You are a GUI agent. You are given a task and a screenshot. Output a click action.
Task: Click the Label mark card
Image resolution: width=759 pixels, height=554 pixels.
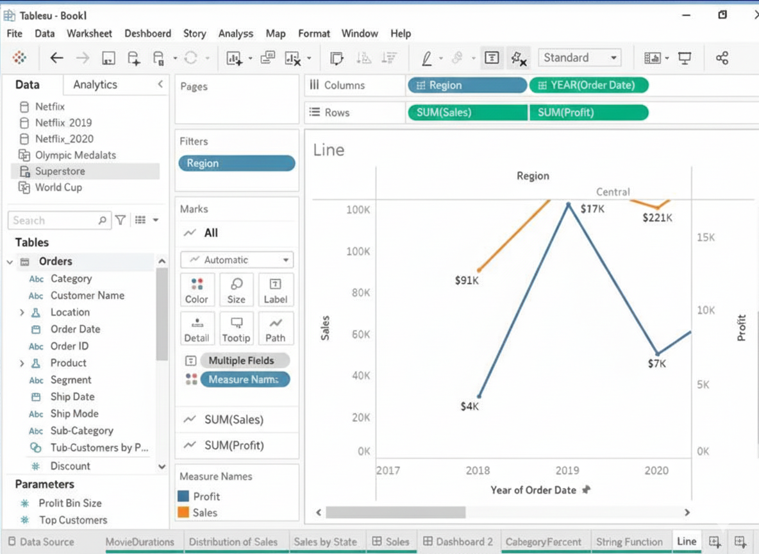coord(275,290)
